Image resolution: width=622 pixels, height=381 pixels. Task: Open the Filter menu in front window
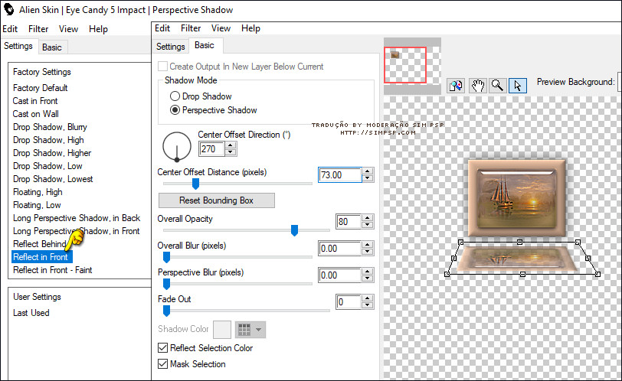click(191, 28)
